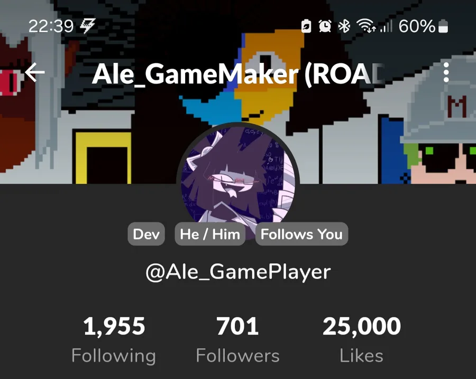Tap the Dev badge

(x=147, y=234)
